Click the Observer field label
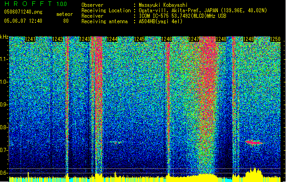The width and height of the screenshot is (286, 182). 92,5
